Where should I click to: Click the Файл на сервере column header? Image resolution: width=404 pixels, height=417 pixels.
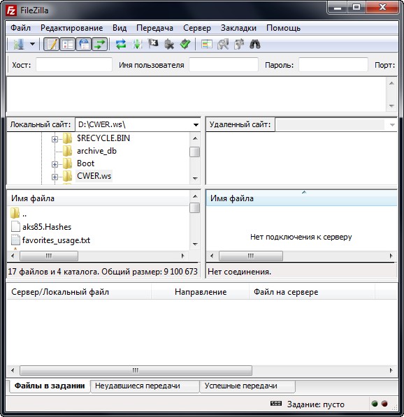pos(312,292)
